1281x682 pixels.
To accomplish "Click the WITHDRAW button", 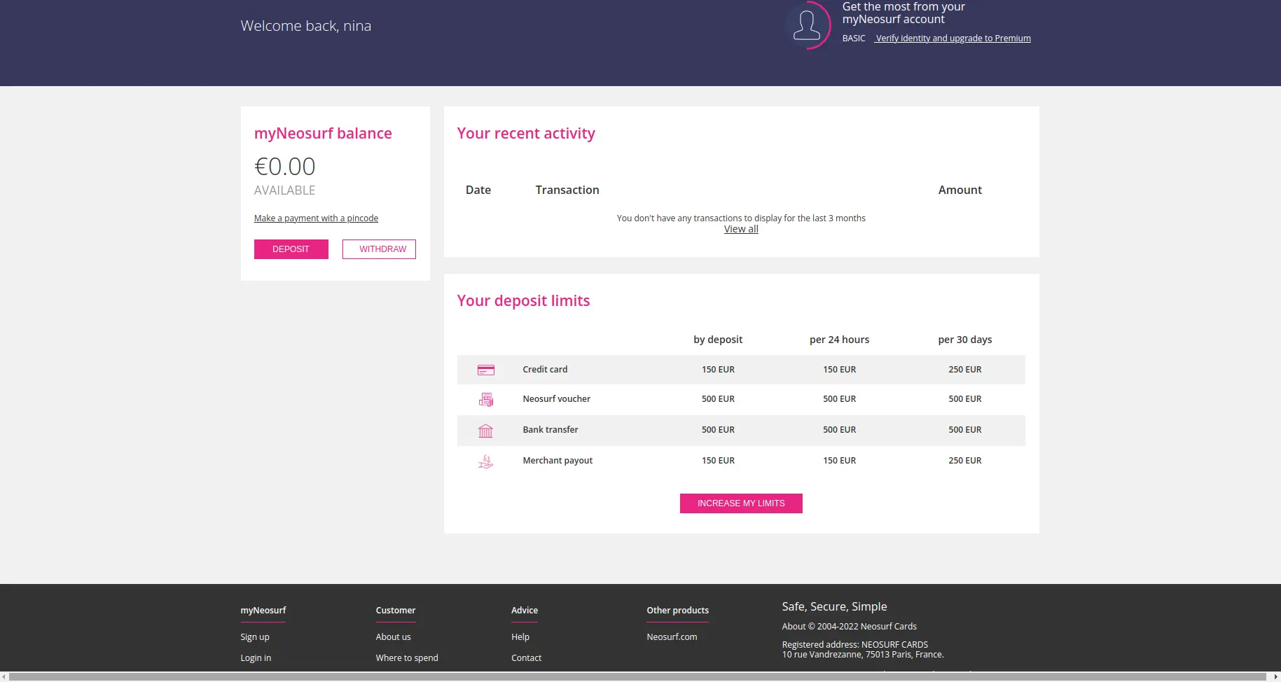I will coord(379,249).
